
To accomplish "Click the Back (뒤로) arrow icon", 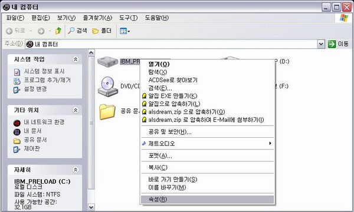I will click(x=9, y=31).
